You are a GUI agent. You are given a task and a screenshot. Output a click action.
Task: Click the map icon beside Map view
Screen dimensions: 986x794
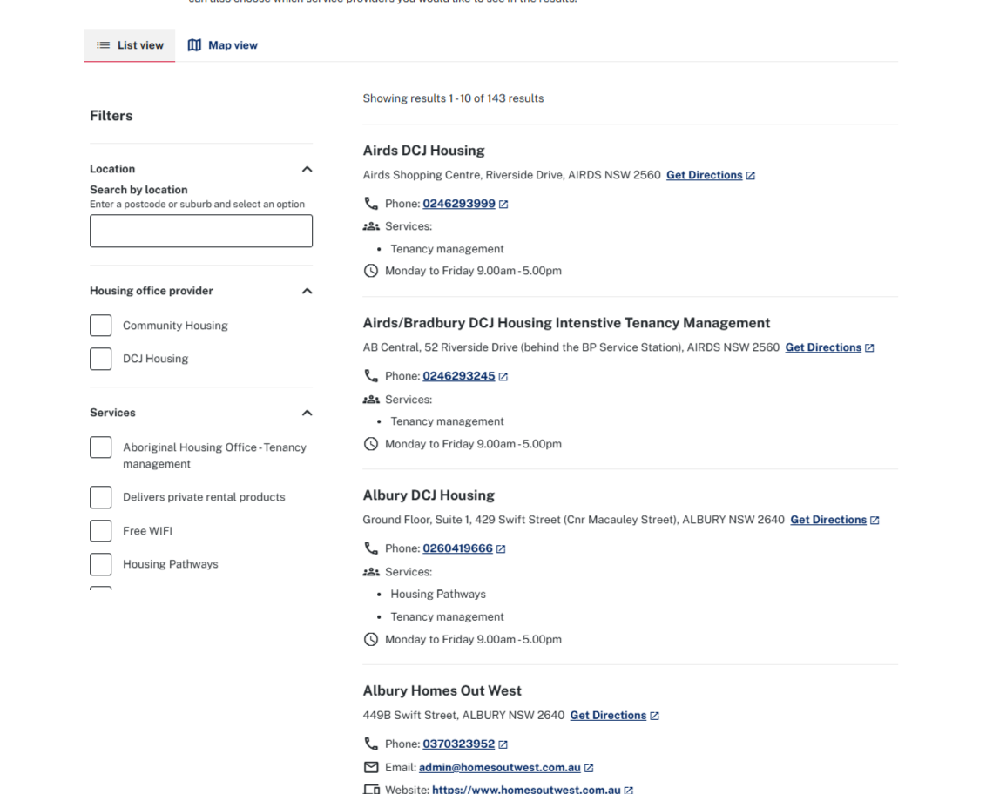[x=194, y=45]
